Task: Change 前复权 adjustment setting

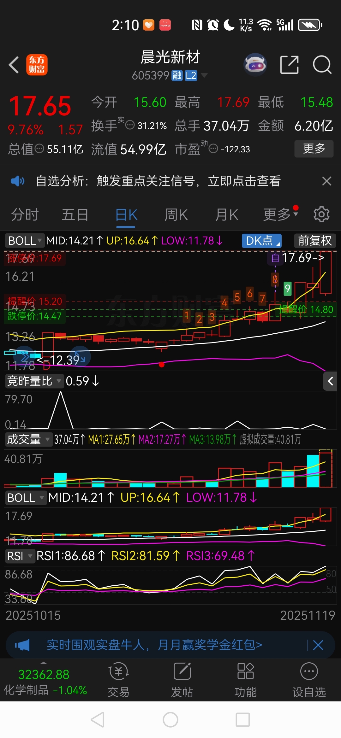Action: coord(315,241)
